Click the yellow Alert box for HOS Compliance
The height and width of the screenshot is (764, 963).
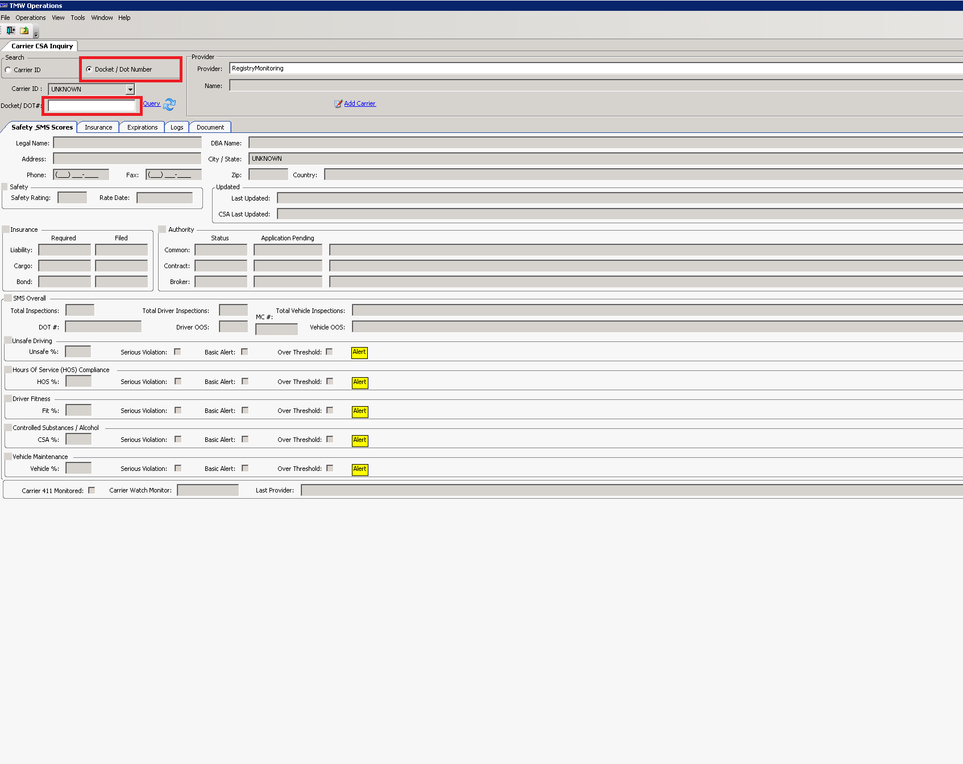click(x=359, y=382)
